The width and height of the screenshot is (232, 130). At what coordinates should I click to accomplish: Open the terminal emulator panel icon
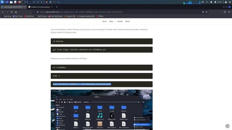(x=23, y=2)
